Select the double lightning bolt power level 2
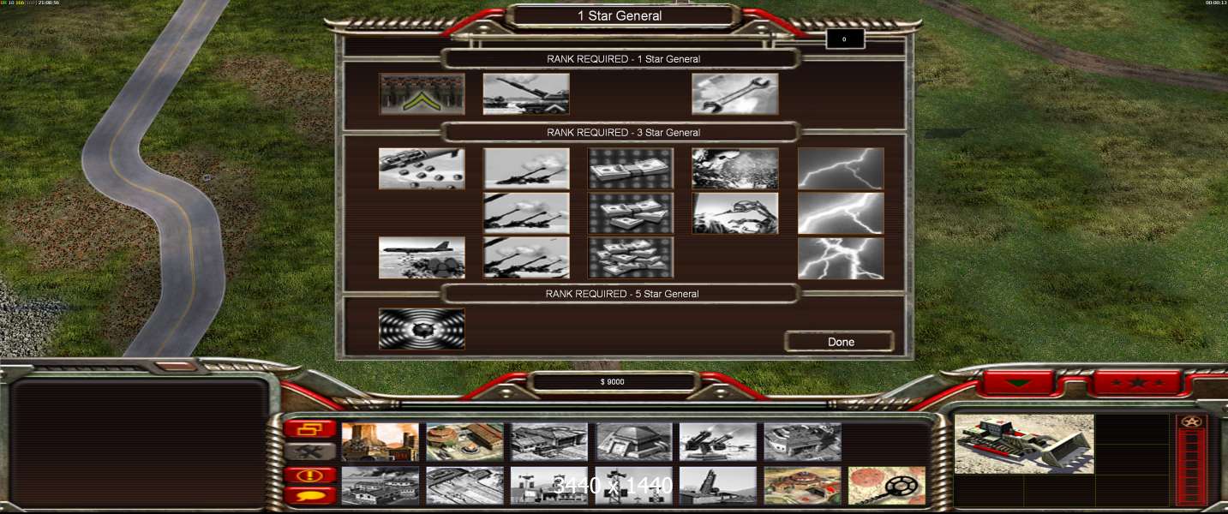This screenshot has height=514, width=1228. pos(841,213)
